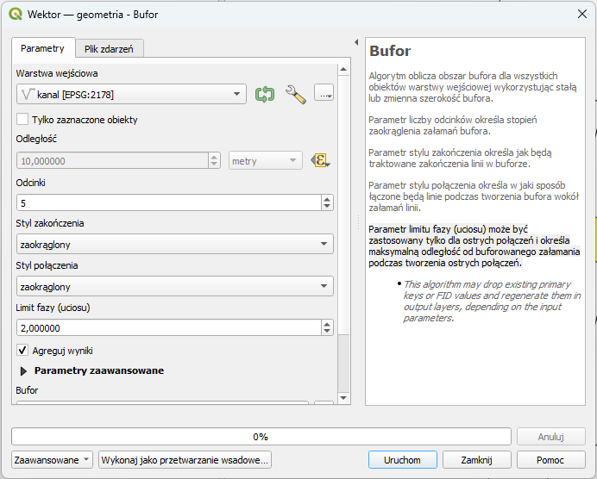This screenshot has height=479, width=597.
Task: Open Warstwa wejściowa layer dropdown
Action: [x=131, y=95]
